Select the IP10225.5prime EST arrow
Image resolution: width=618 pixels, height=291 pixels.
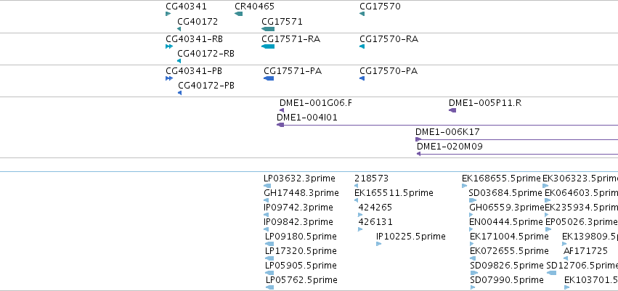pyautogui.click(x=379, y=244)
